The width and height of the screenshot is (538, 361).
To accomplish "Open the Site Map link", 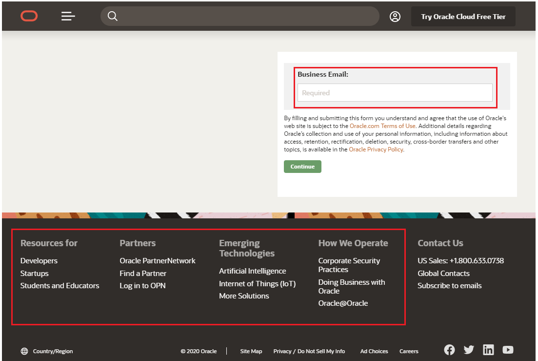I will coord(251,351).
